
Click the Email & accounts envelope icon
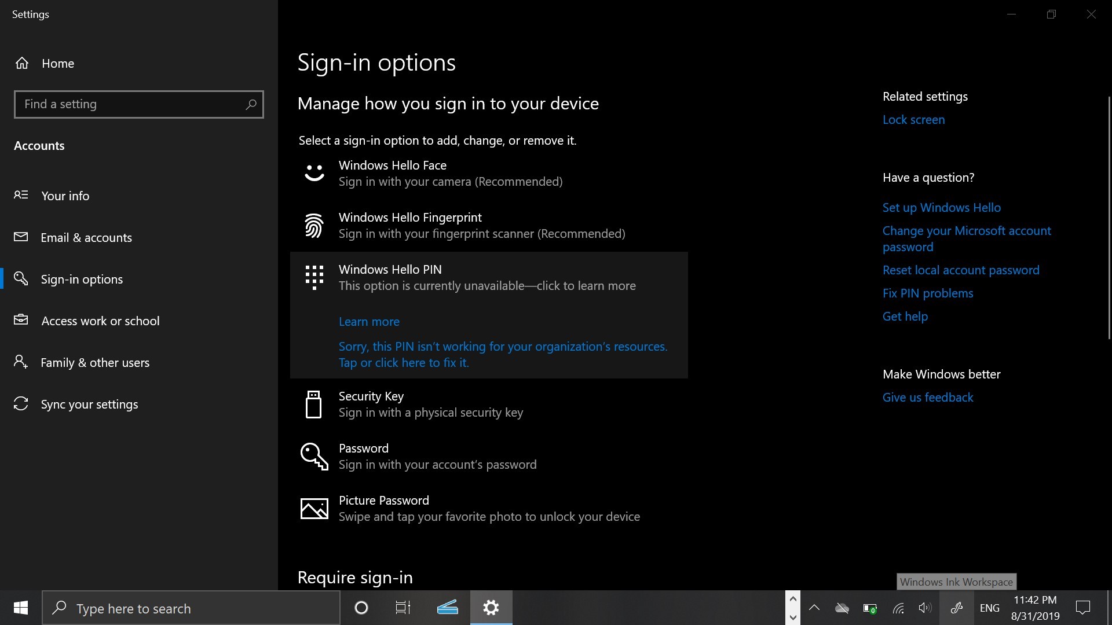[21, 237]
